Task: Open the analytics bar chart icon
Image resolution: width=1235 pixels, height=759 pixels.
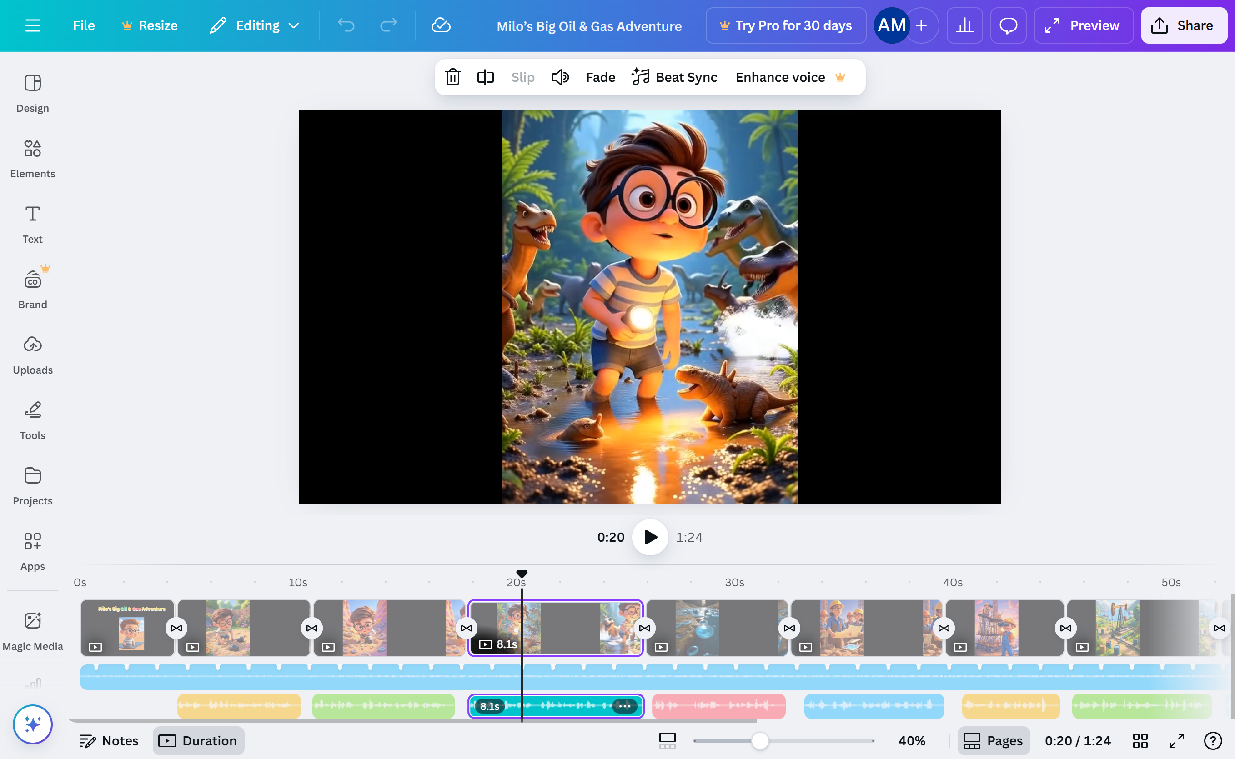Action: tap(964, 25)
